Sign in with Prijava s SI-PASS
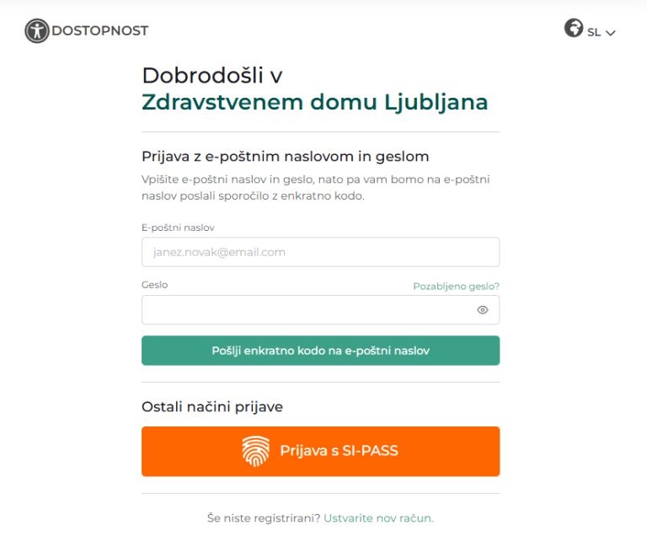The image size is (647, 536). [x=338, y=452]
